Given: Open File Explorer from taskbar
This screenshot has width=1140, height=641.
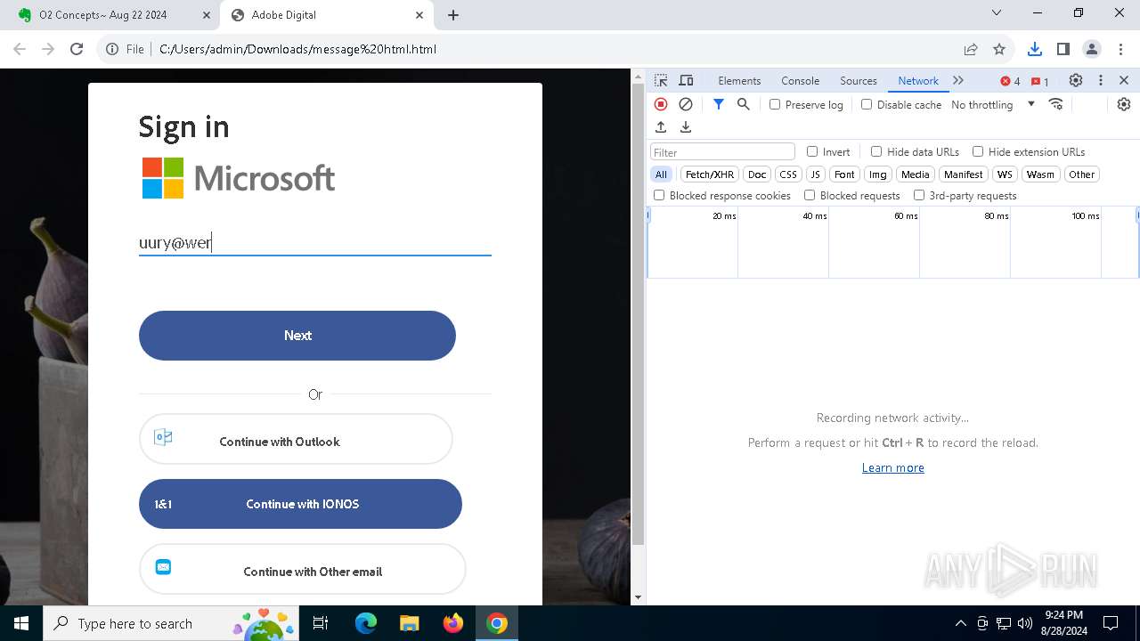Looking at the screenshot, I should tap(409, 623).
